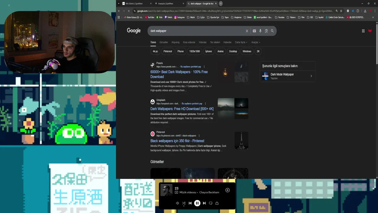
Task: Select the Pinterest filter chip
Action: pyautogui.click(x=168, y=51)
